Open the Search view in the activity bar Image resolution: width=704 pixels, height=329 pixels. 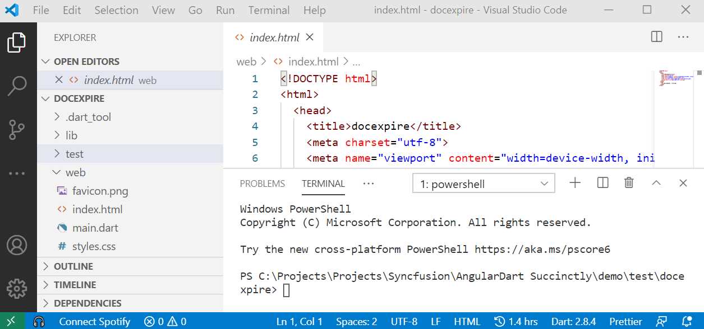point(18,86)
